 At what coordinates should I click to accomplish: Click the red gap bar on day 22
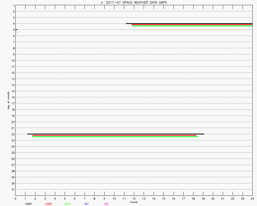tap(114, 135)
